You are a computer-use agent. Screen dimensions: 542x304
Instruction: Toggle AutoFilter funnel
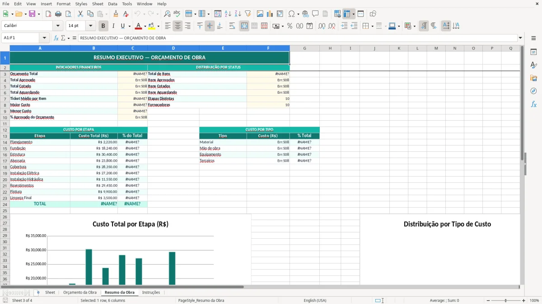click(x=248, y=14)
